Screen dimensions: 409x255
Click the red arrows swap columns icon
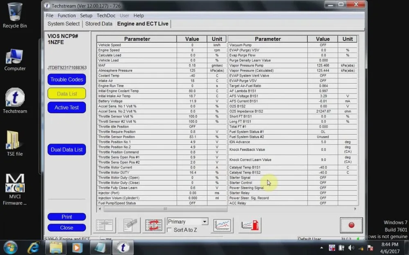[x=154, y=225]
